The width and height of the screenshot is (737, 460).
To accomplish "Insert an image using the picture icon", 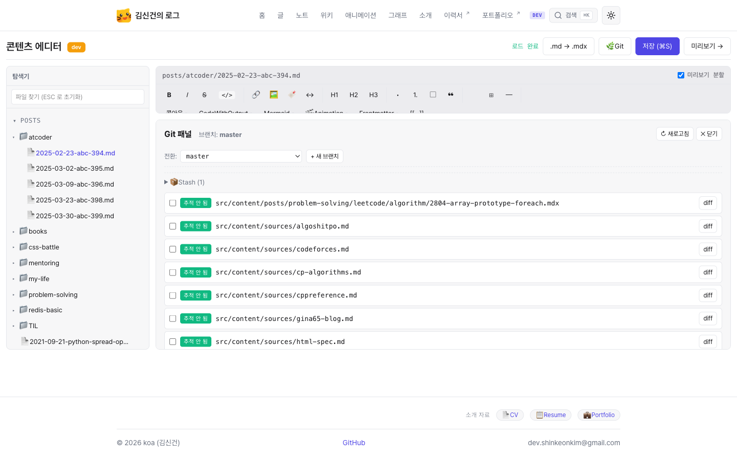I will click(x=274, y=95).
